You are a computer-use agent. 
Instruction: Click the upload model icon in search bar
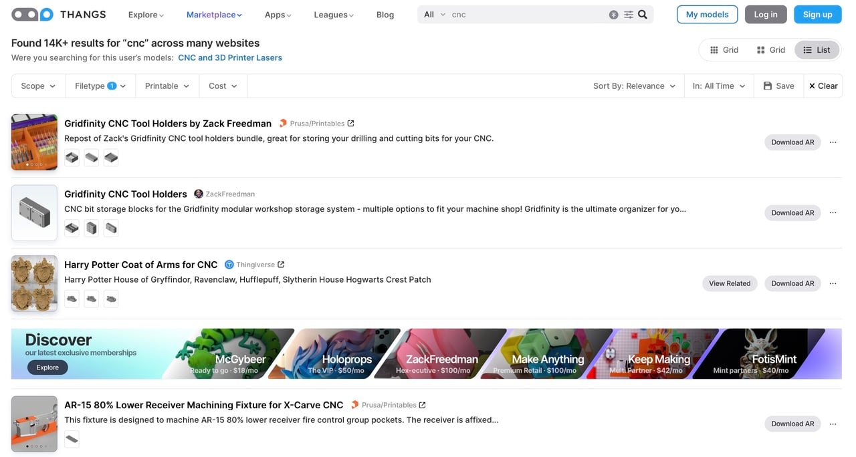(x=613, y=14)
